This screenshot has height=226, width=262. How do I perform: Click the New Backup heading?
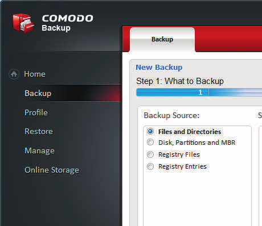[159, 68]
